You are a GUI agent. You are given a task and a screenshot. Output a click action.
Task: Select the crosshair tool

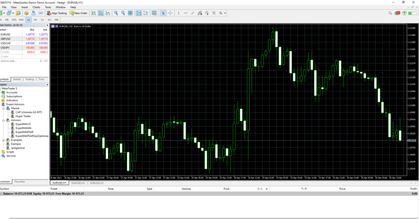[x=170, y=13]
